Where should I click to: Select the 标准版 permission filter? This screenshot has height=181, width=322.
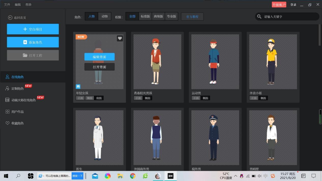click(145, 16)
